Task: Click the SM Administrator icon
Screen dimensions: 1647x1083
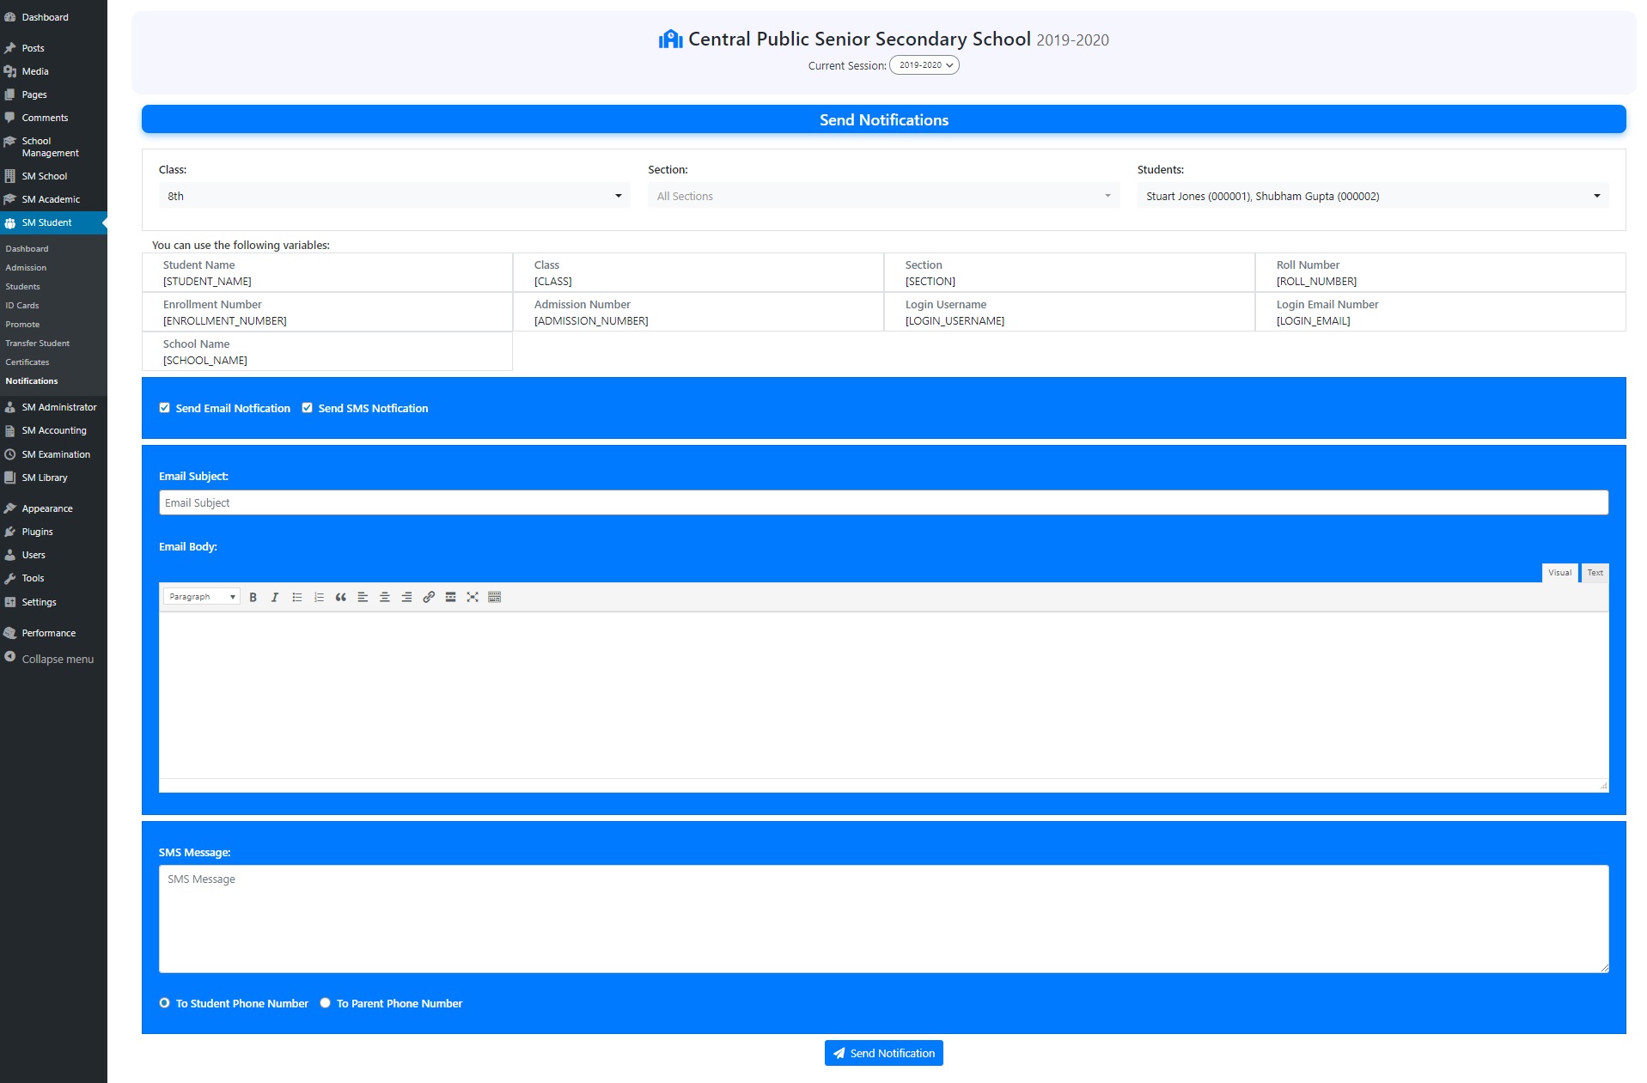Action: click(10, 407)
